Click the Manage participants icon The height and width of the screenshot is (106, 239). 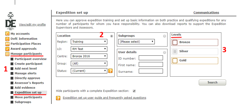(7, 54)
